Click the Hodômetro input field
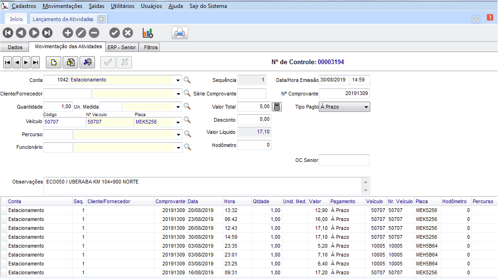The height and width of the screenshot is (279, 498). click(254, 145)
